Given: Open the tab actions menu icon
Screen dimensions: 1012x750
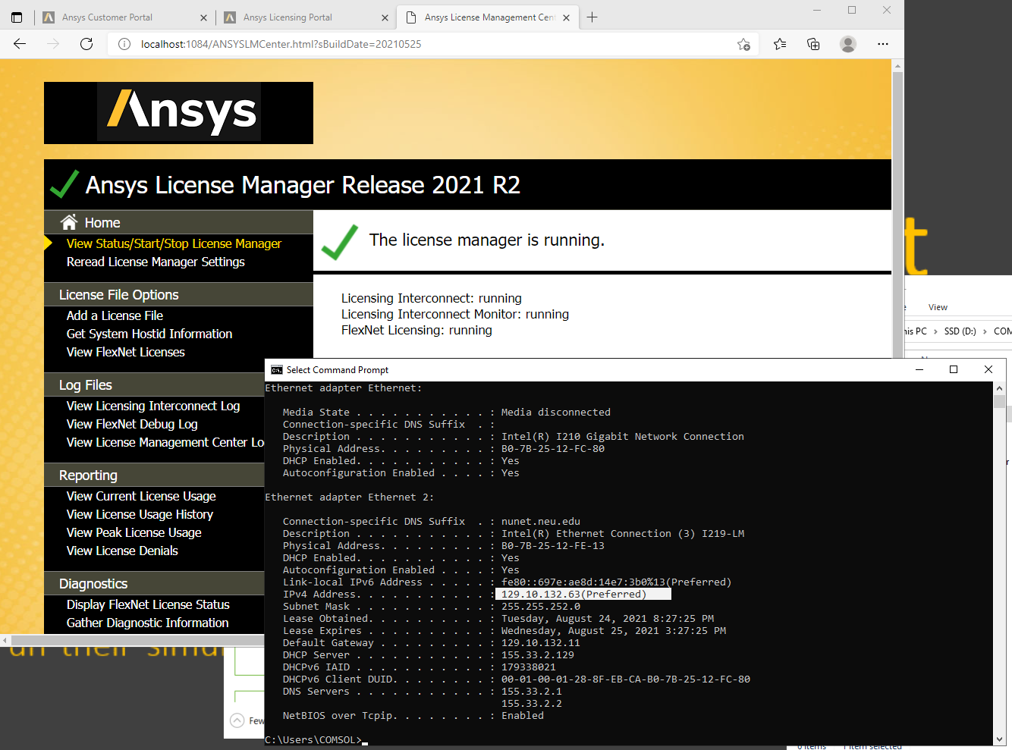Looking at the screenshot, I should (17, 17).
